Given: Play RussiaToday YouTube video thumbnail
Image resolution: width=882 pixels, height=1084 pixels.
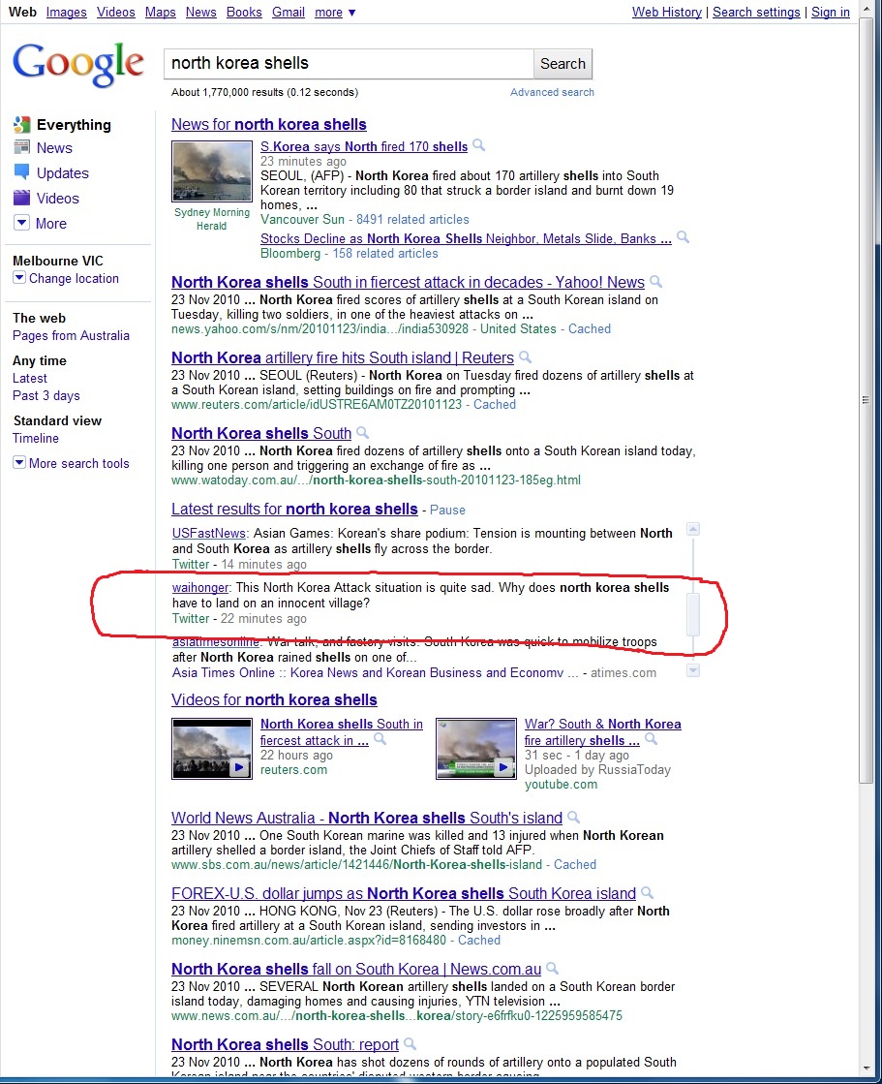Looking at the screenshot, I should point(476,749).
